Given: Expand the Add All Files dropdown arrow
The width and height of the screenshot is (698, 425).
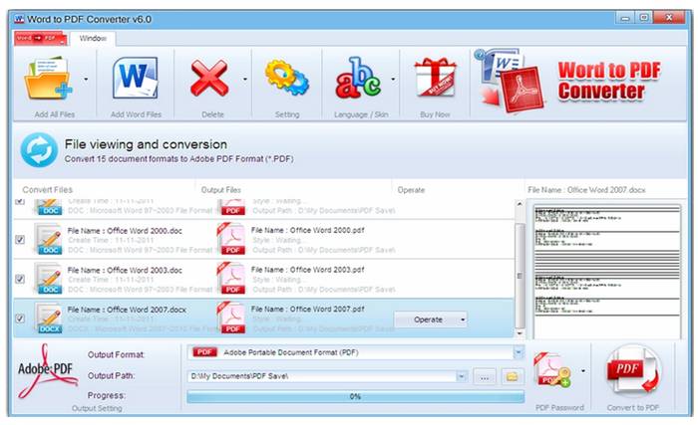Looking at the screenshot, I should 86,80.
